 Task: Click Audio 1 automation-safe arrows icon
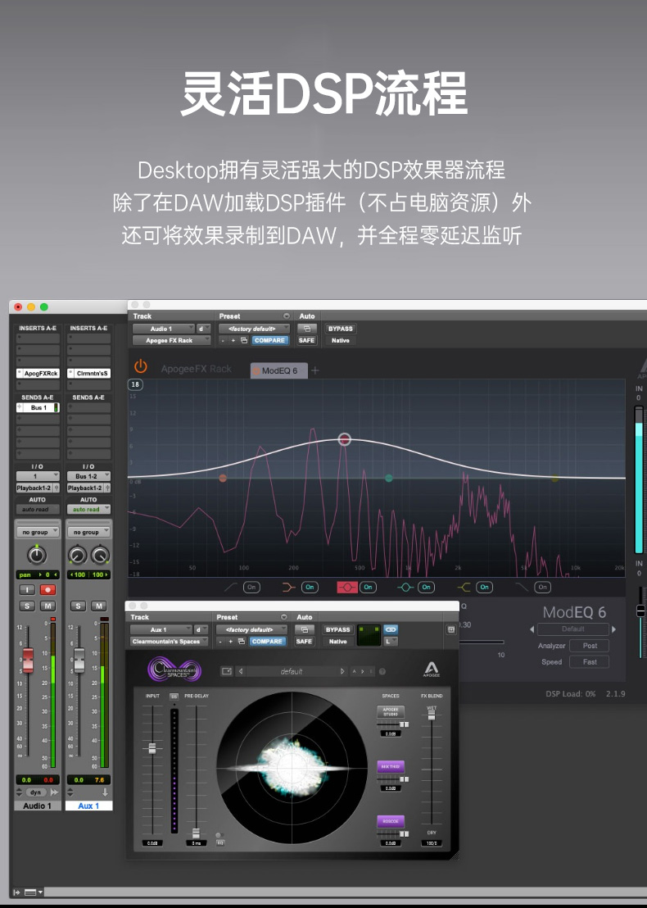pos(54,792)
